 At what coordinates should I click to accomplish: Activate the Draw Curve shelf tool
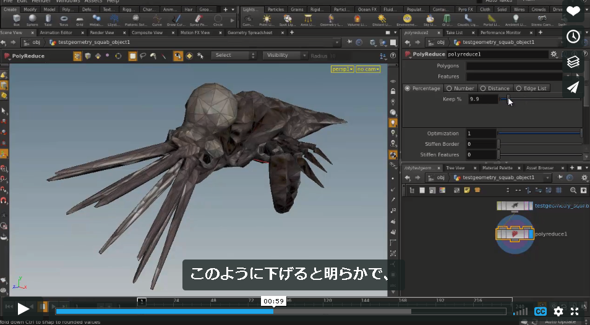[176, 20]
